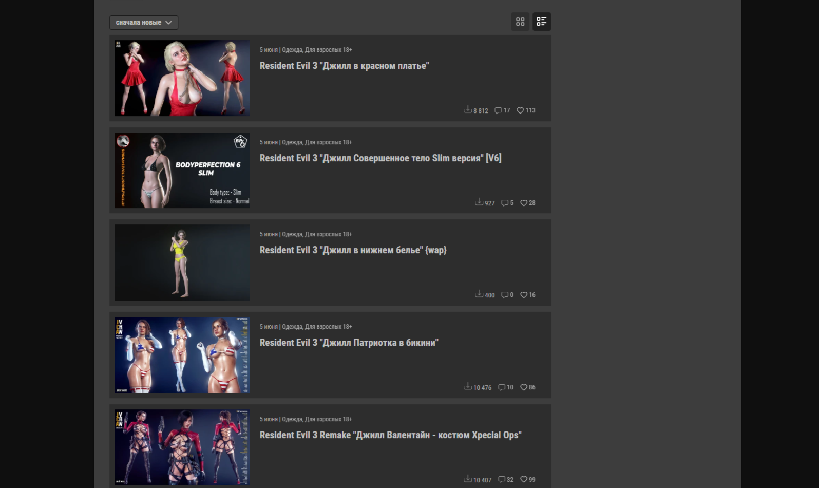Click comments icon for the Slim версия [V6] mod
The image size is (819, 488).
(505, 203)
